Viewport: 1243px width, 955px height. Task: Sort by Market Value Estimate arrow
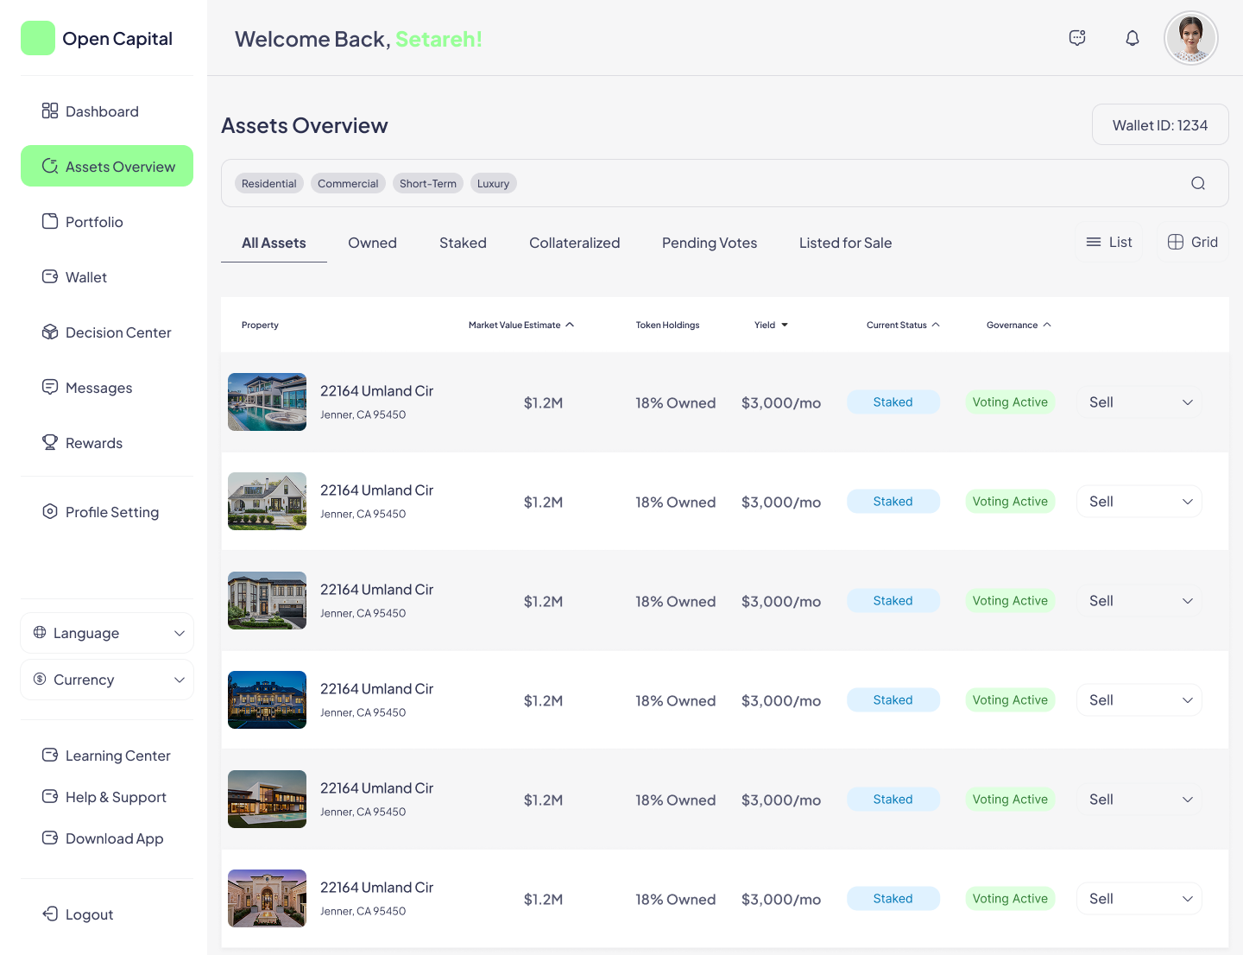pos(570,325)
